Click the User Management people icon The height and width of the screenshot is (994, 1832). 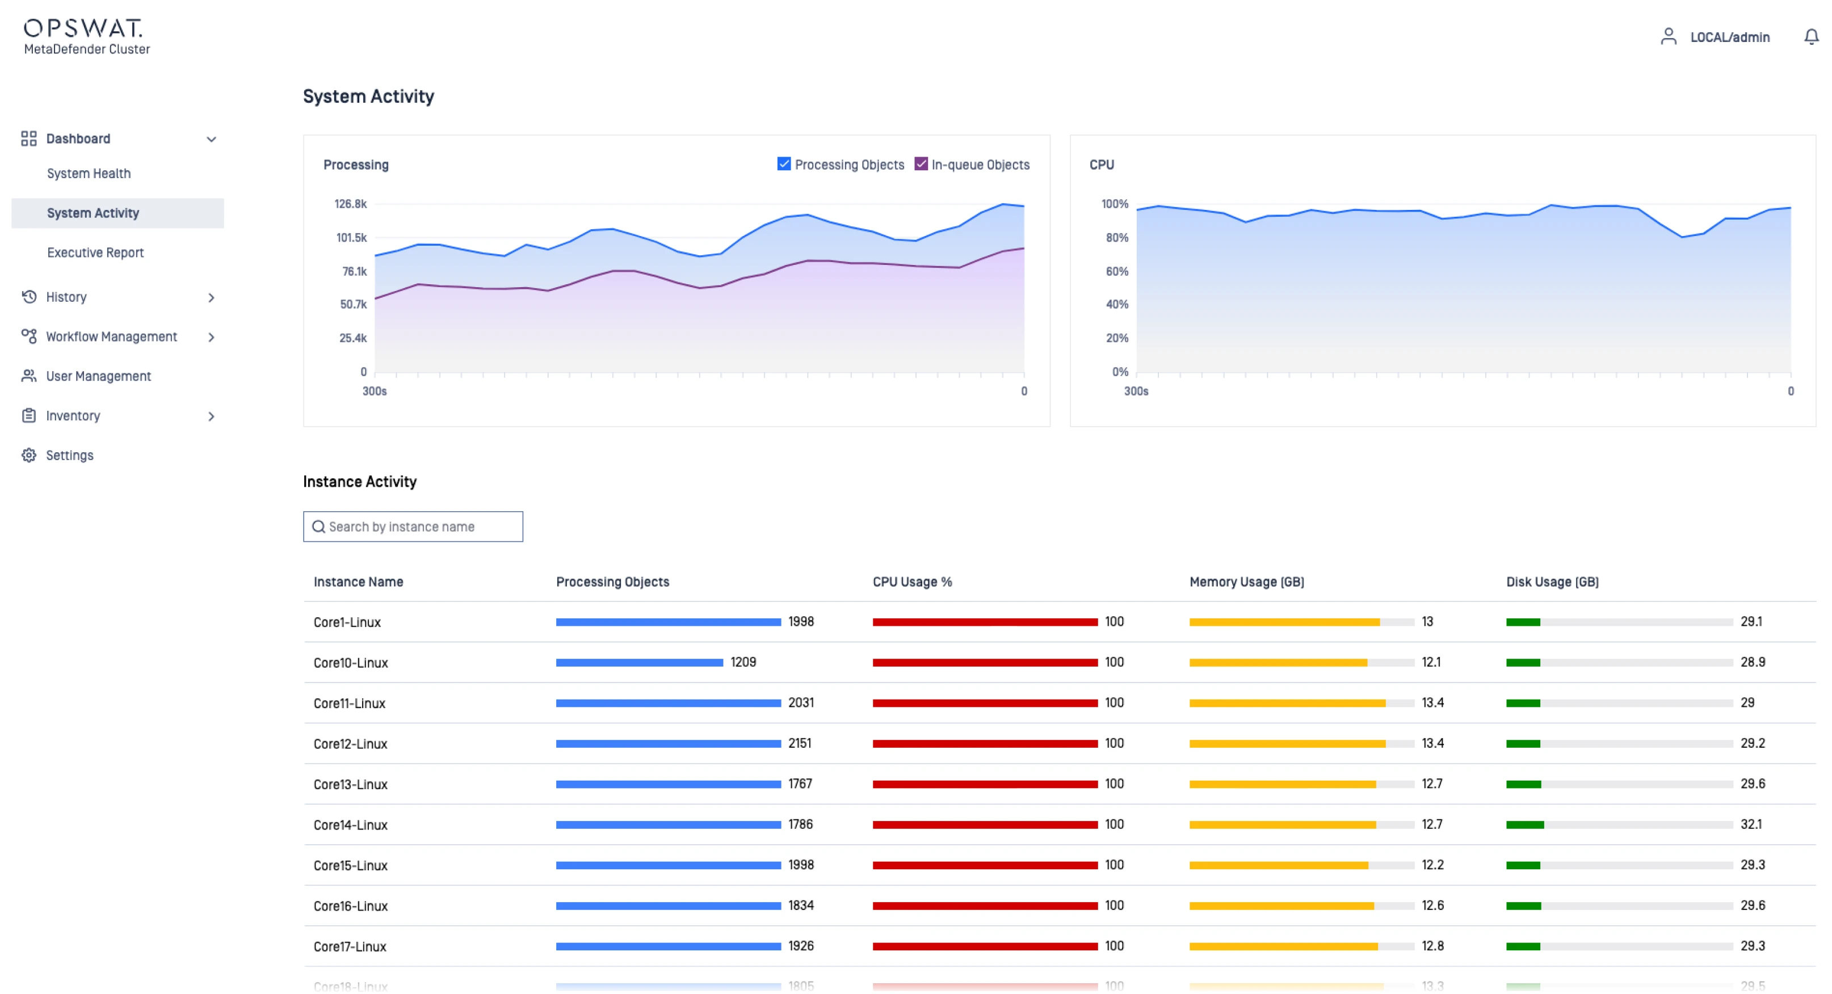[28, 376]
